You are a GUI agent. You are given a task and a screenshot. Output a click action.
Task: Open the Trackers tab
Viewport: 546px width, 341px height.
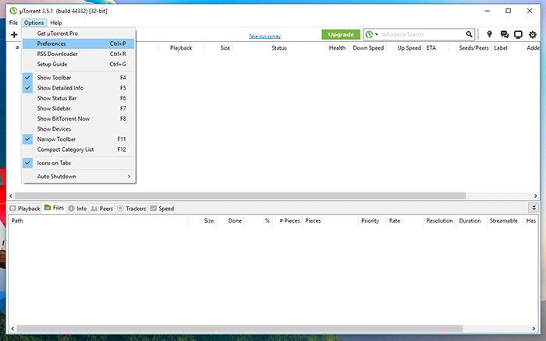(132, 208)
